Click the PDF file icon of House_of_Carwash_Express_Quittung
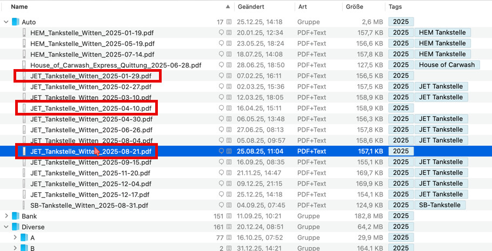 [24, 65]
